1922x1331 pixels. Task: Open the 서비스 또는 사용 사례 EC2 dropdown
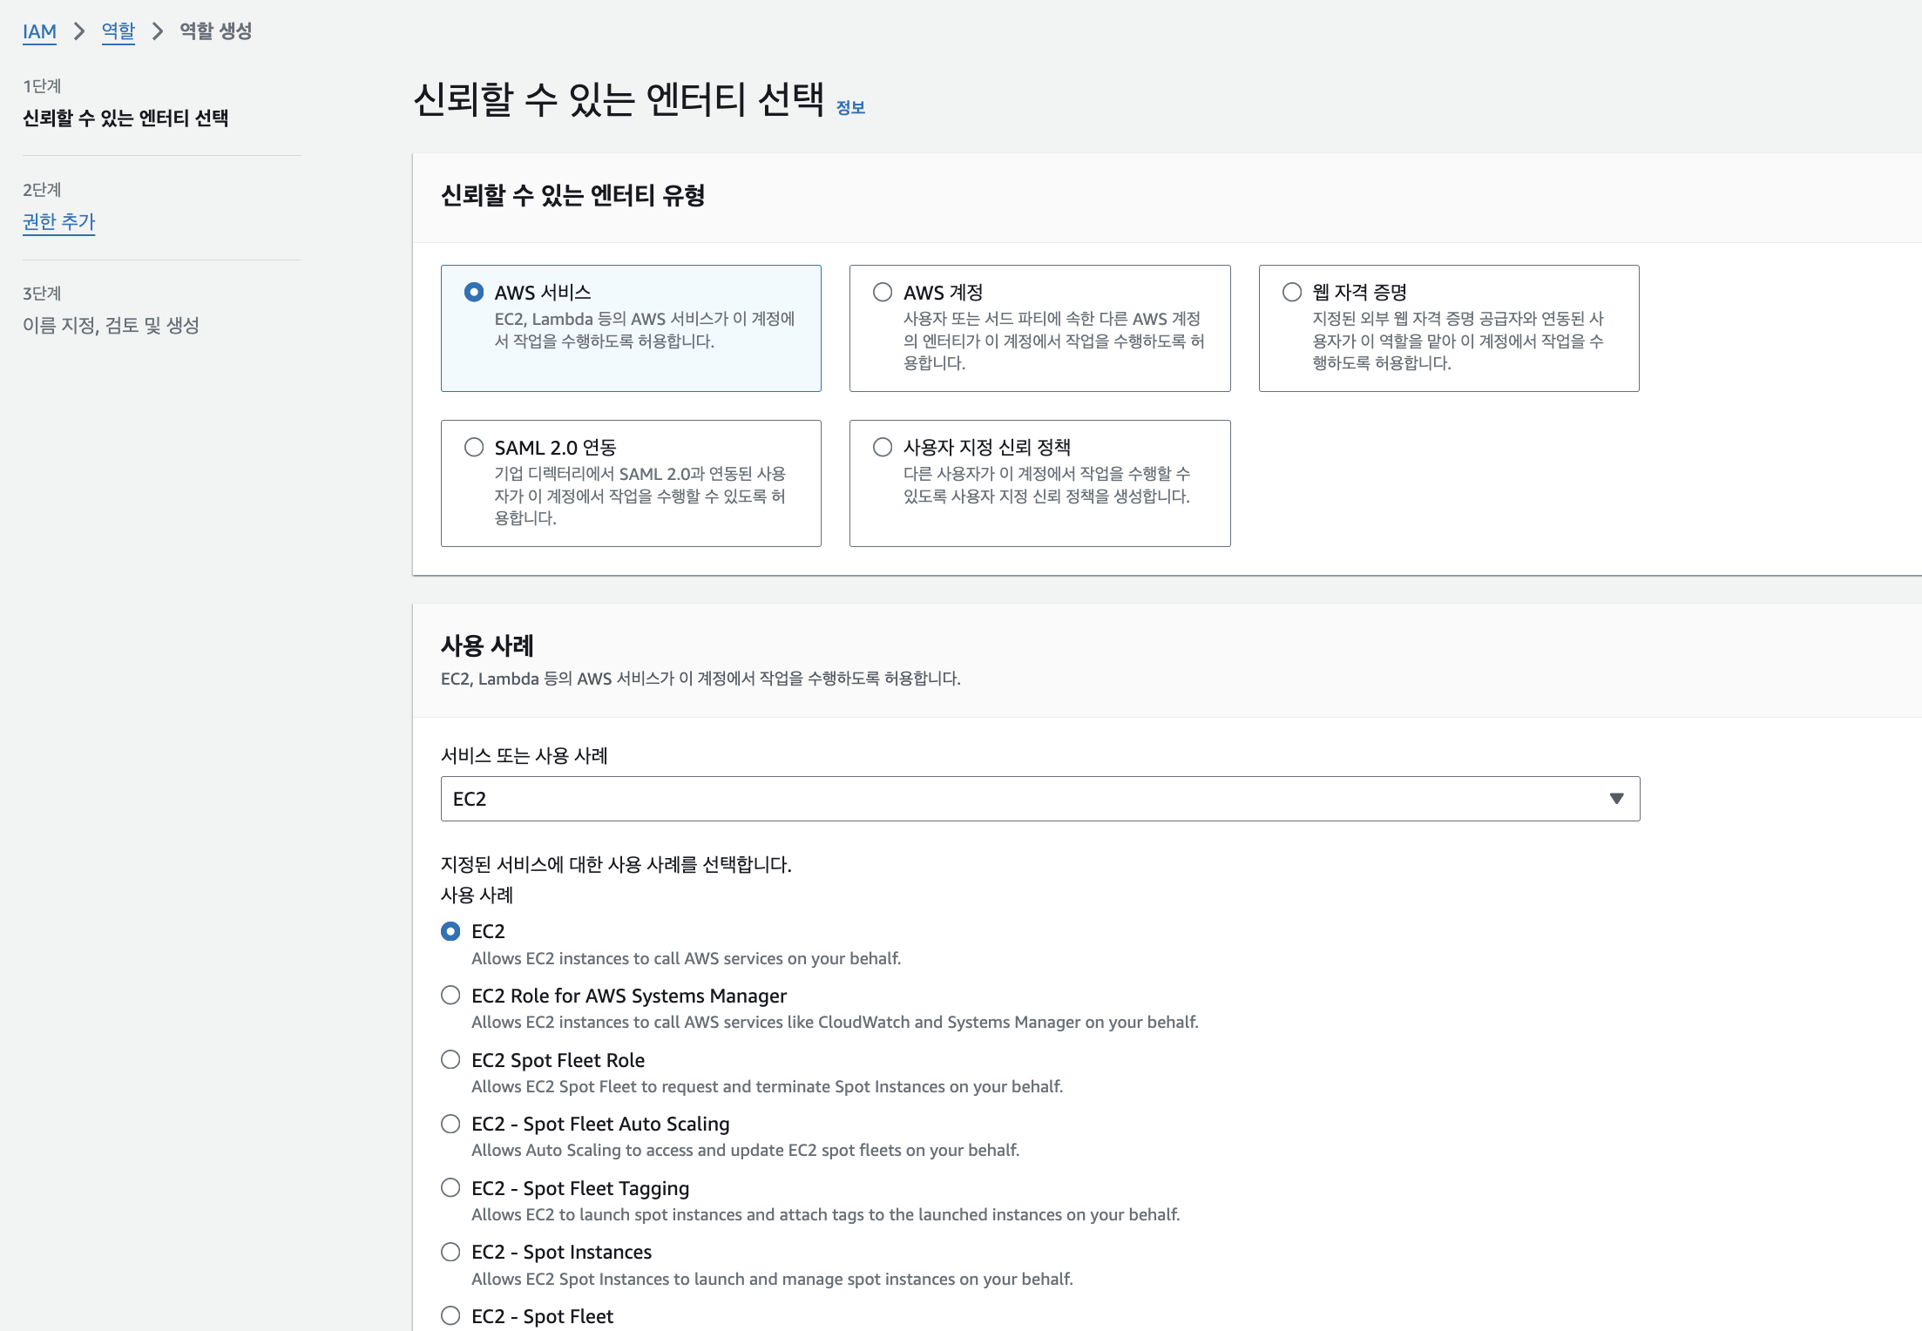pos(1039,799)
